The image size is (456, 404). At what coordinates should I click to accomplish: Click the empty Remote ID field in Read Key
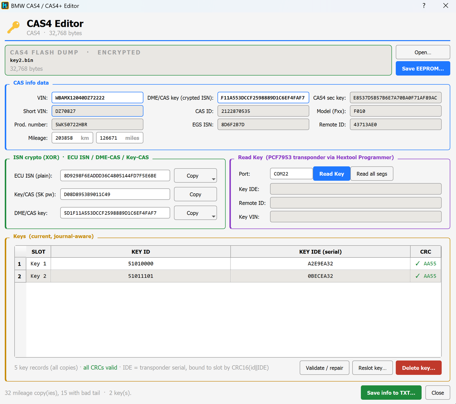pyautogui.click(x=356, y=203)
